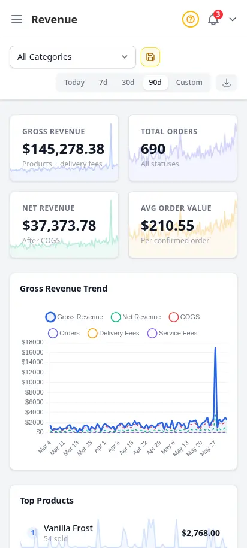Open the All Categories dropdown
This screenshot has height=548, width=247.
click(x=73, y=57)
